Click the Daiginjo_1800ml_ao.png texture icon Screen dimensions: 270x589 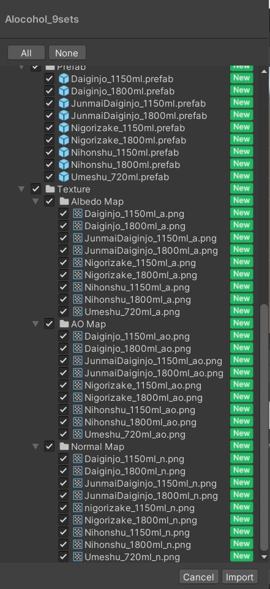77,348
